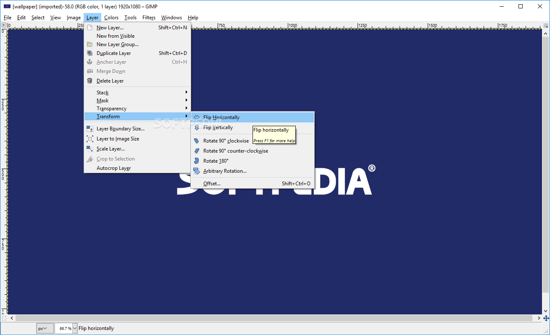Click the Flip Vertically arrows icon
Screen dimensions: 550x335
196,127
